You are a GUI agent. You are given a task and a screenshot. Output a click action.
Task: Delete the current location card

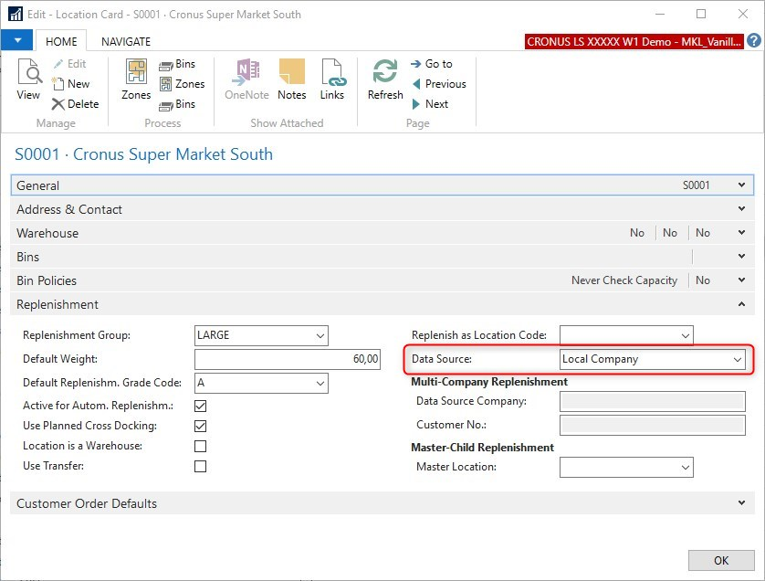click(x=75, y=104)
